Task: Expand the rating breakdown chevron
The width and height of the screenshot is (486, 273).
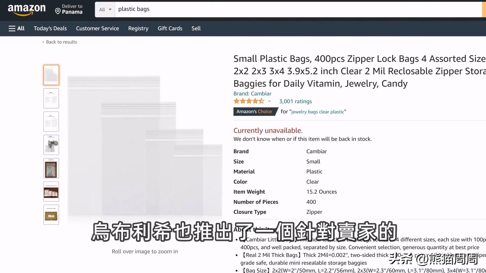Action: (x=269, y=101)
